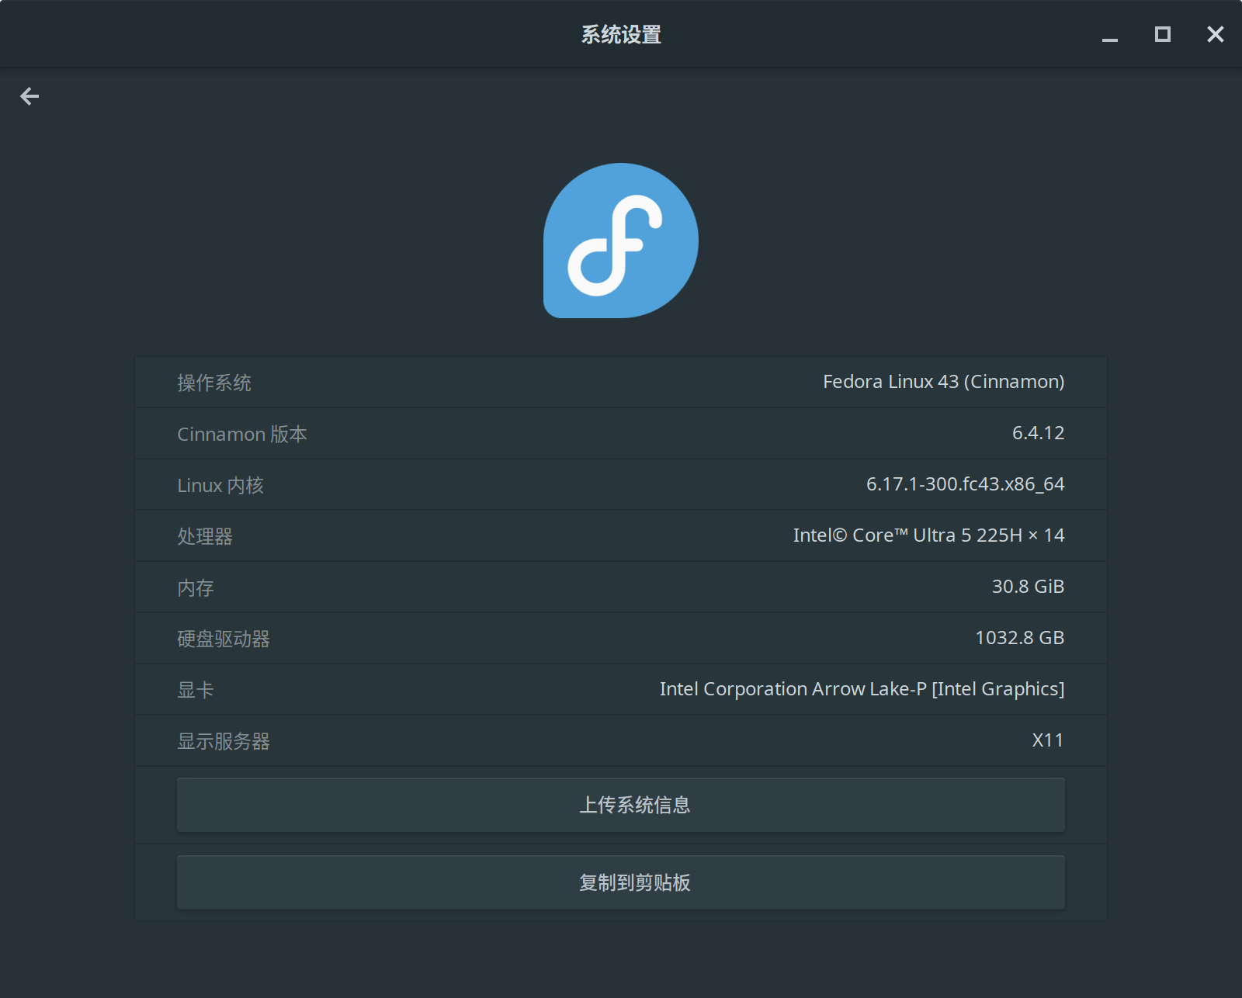Select the Linux 内核 label
This screenshot has height=998, width=1242.
[220, 485]
